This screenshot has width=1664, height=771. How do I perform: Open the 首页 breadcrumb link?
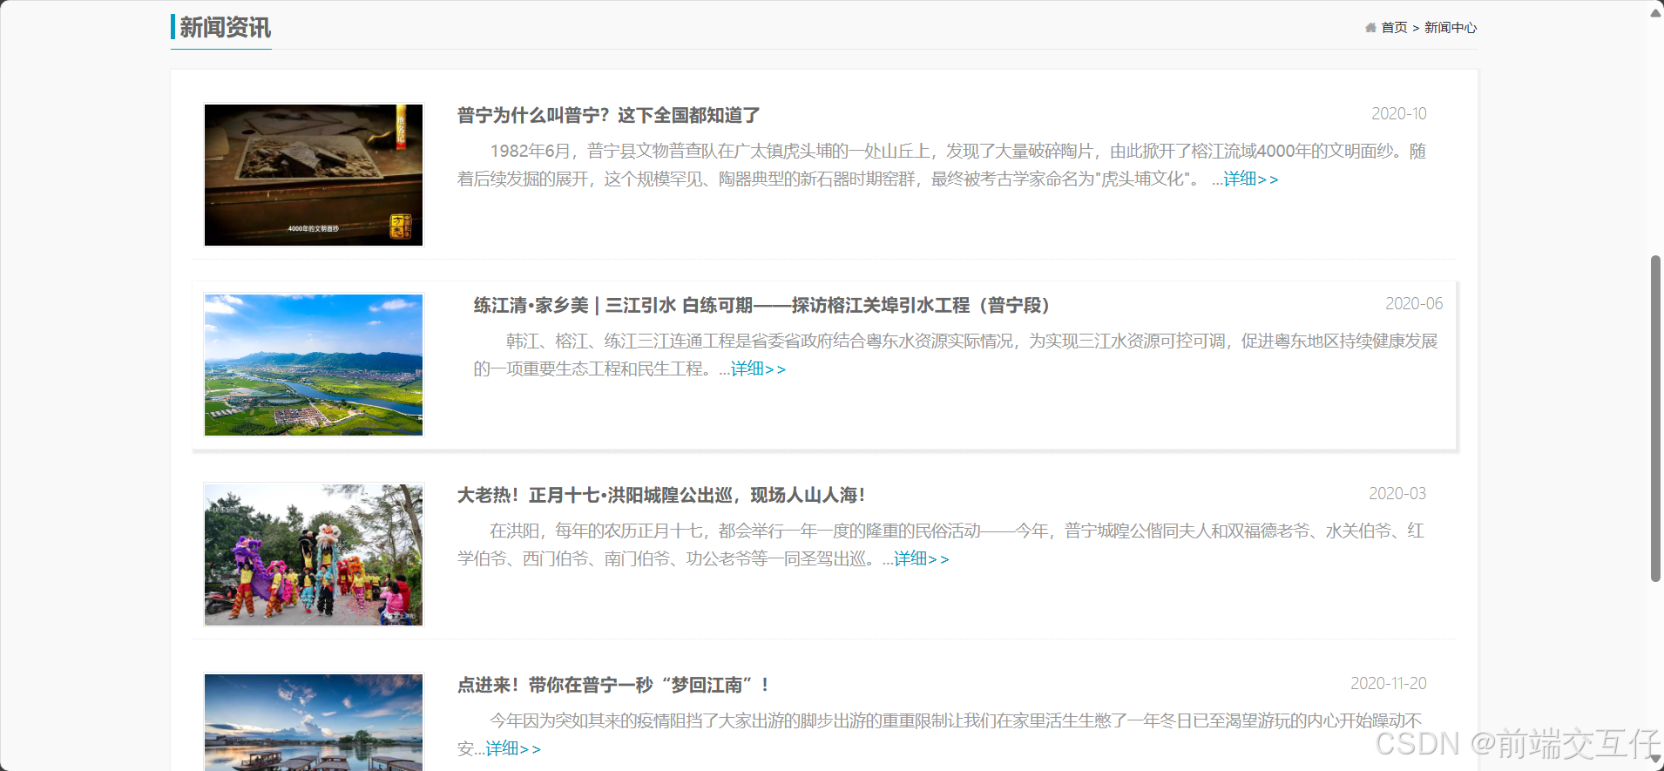coord(1394,28)
